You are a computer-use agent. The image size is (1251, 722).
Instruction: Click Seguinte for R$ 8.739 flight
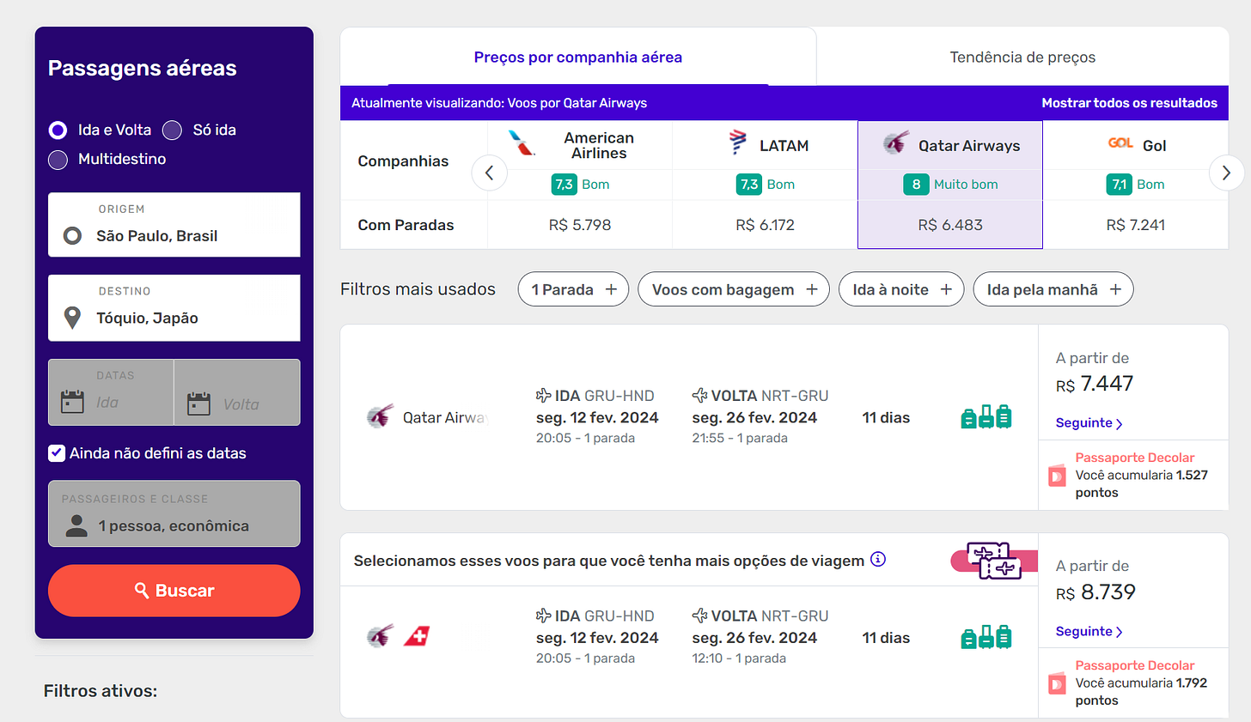(1089, 632)
